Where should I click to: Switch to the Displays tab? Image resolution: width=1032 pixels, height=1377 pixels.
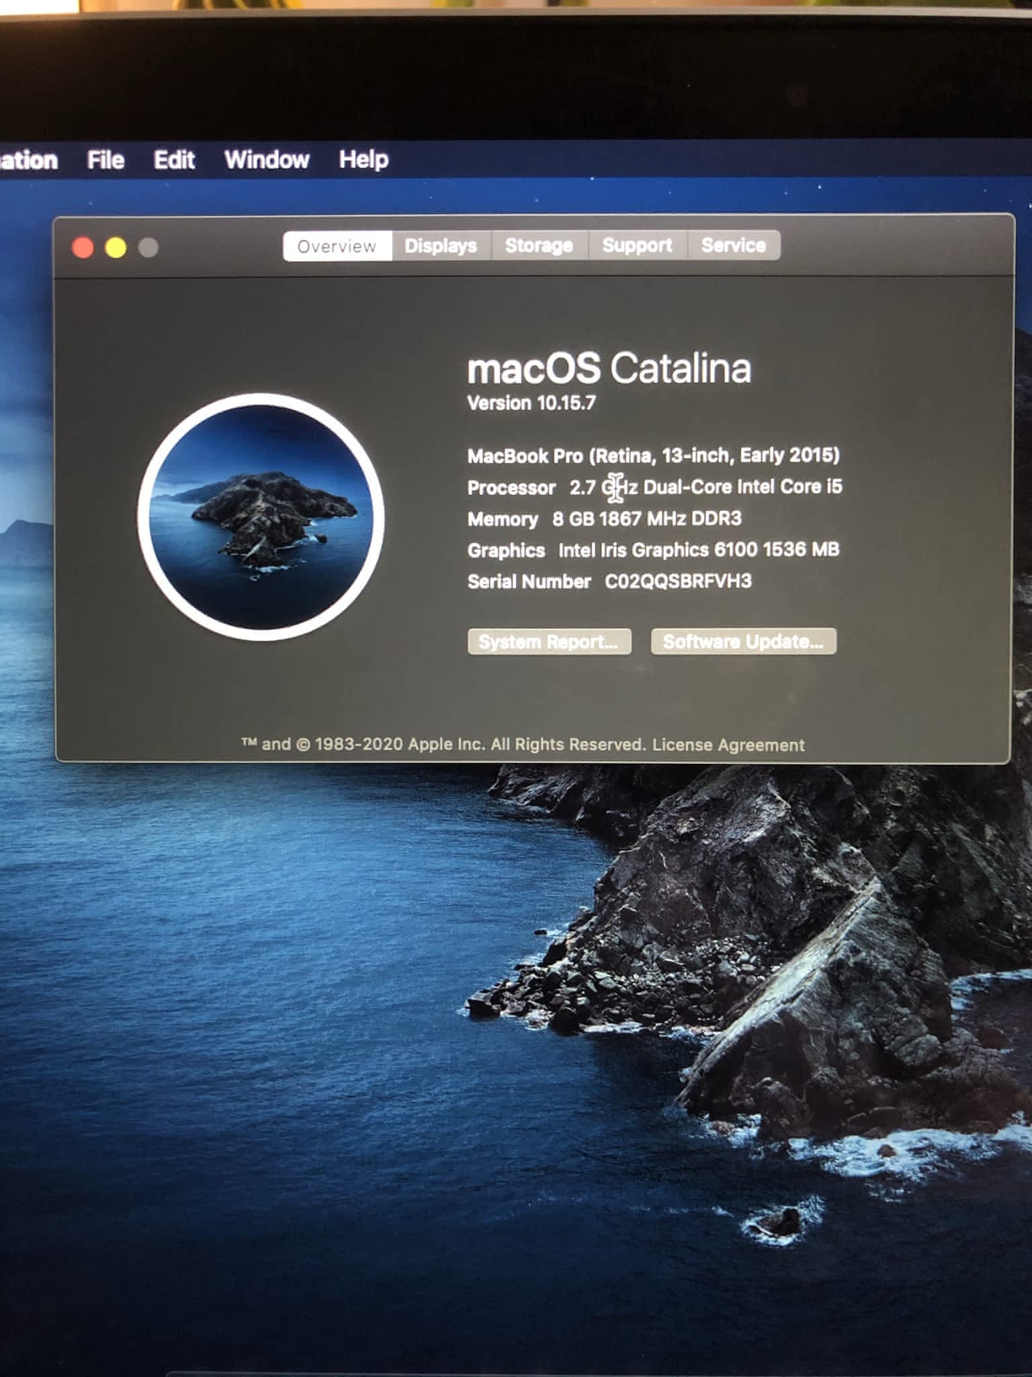441,245
